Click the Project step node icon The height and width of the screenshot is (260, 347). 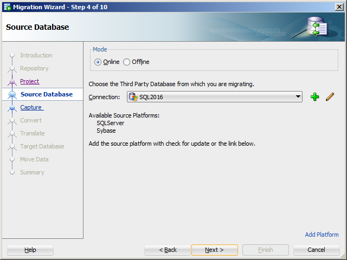click(x=12, y=82)
